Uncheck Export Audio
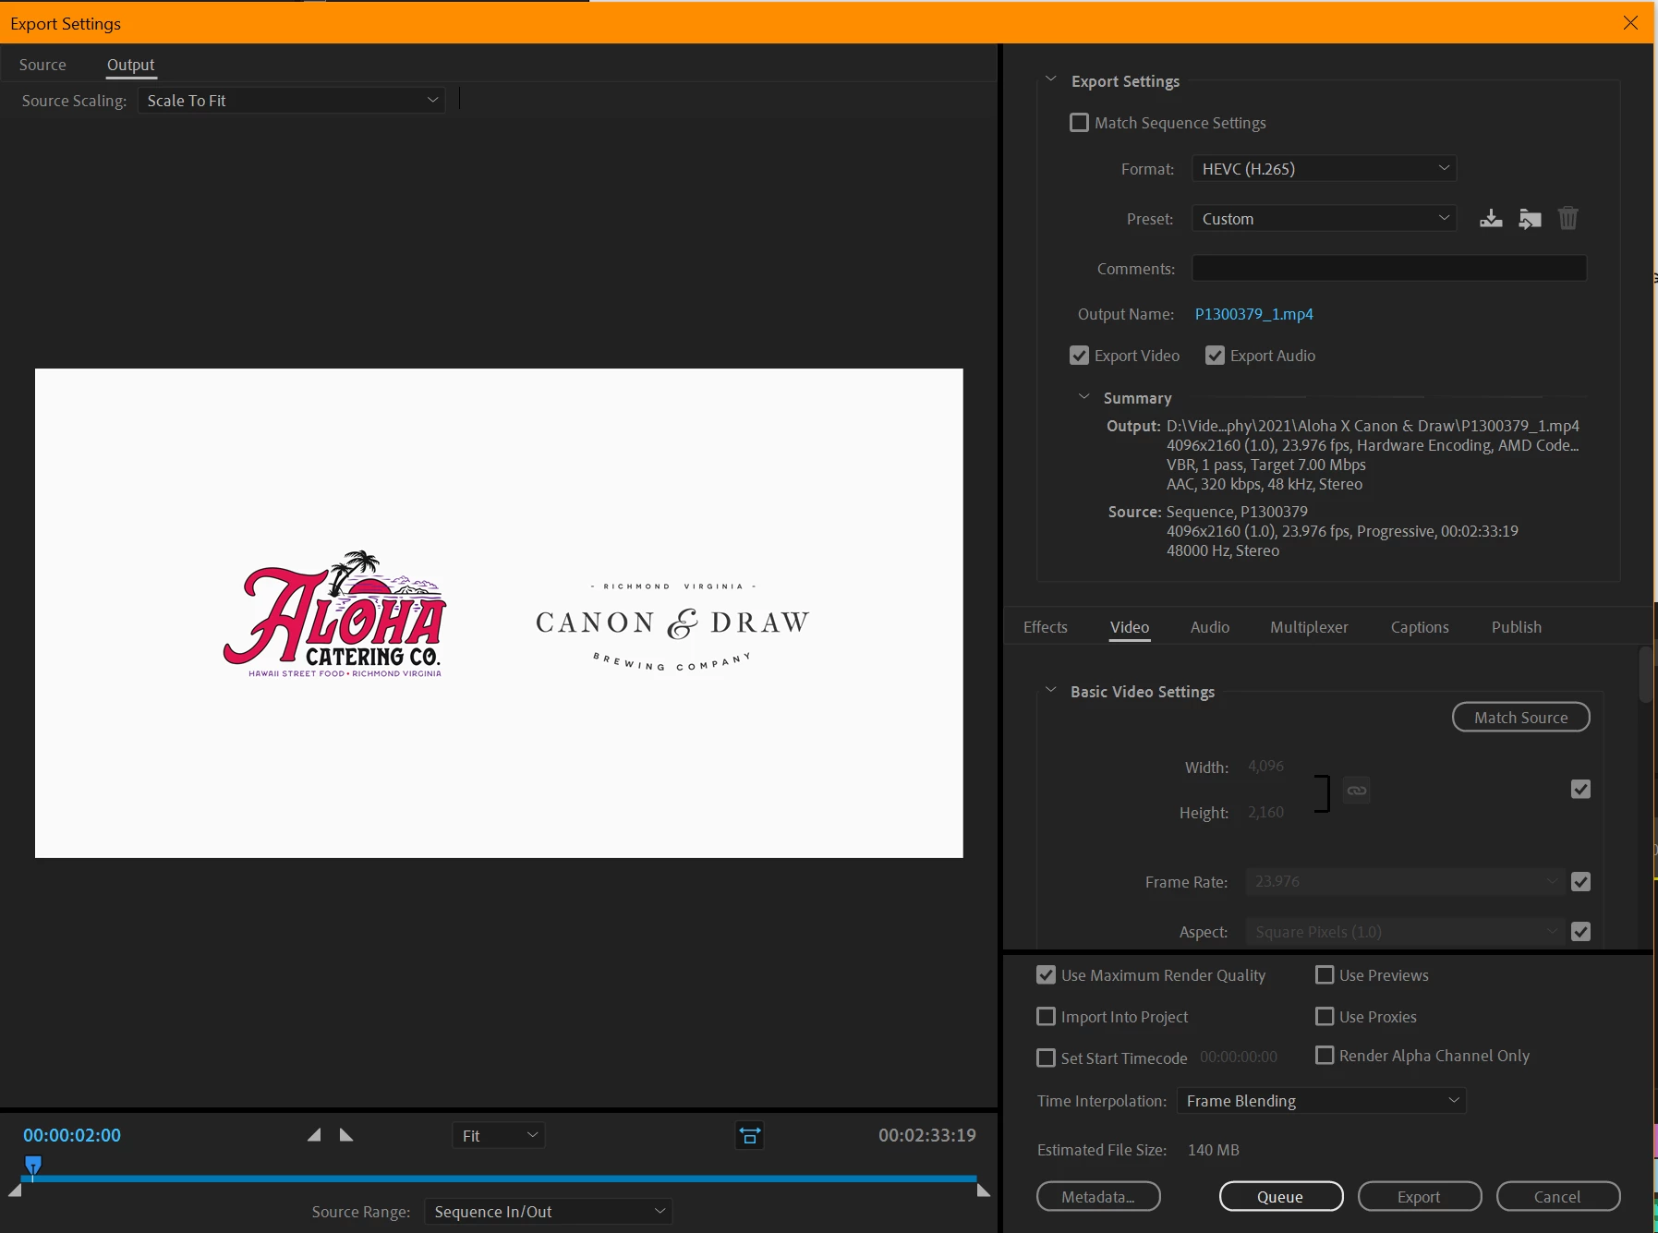Screen dimensions: 1658x1233 click(x=1215, y=356)
